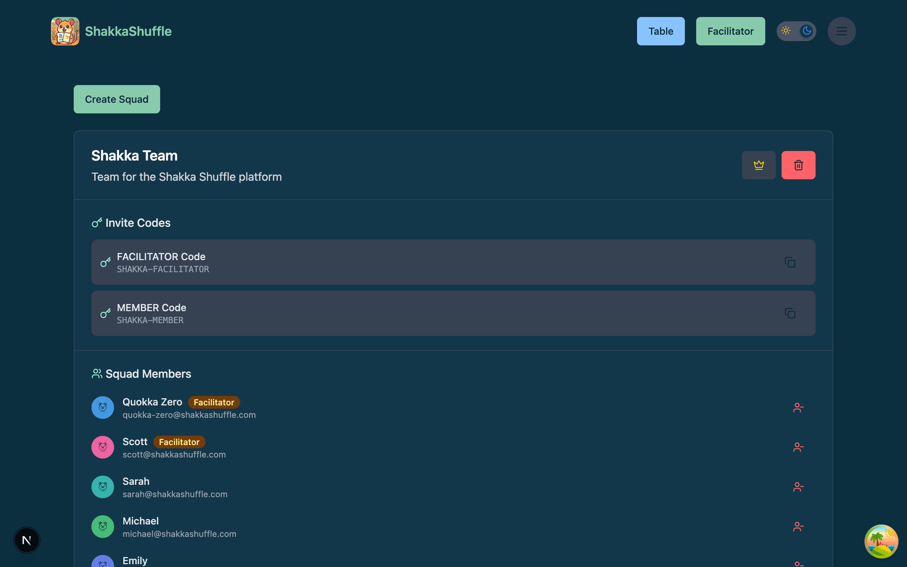
Task: Click the crown icon on Shakka Team
Action: (x=759, y=165)
